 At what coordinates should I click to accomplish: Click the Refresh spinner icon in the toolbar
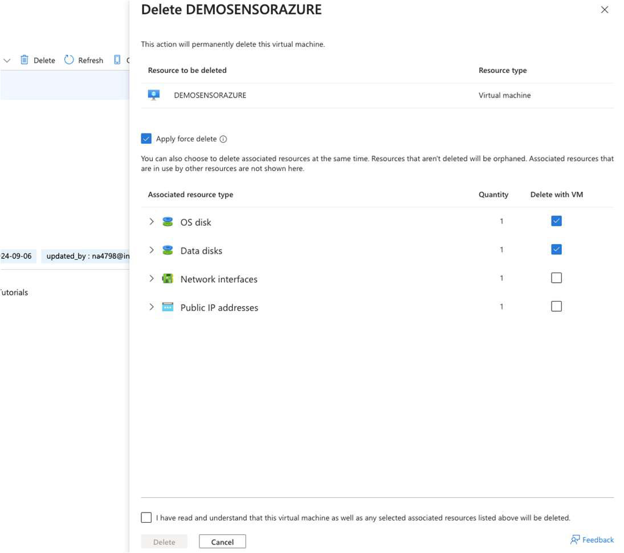click(x=68, y=60)
